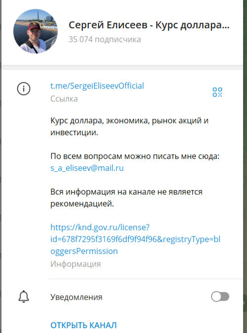The image size is (247, 333).
Task: Click the s_a_eliseev@mail.ru email link
Action: click(x=87, y=168)
